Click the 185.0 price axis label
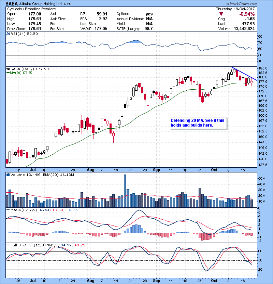 pos(263,68)
